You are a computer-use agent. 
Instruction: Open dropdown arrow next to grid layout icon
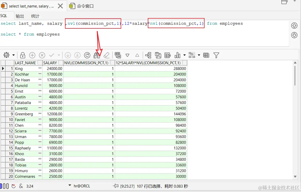(x=199, y=55)
